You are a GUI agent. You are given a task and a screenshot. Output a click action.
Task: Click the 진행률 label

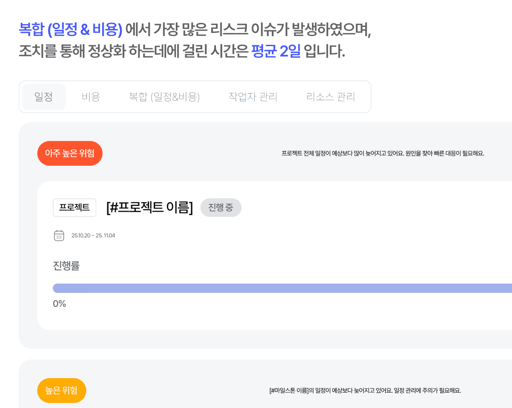[x=66, y=266]
